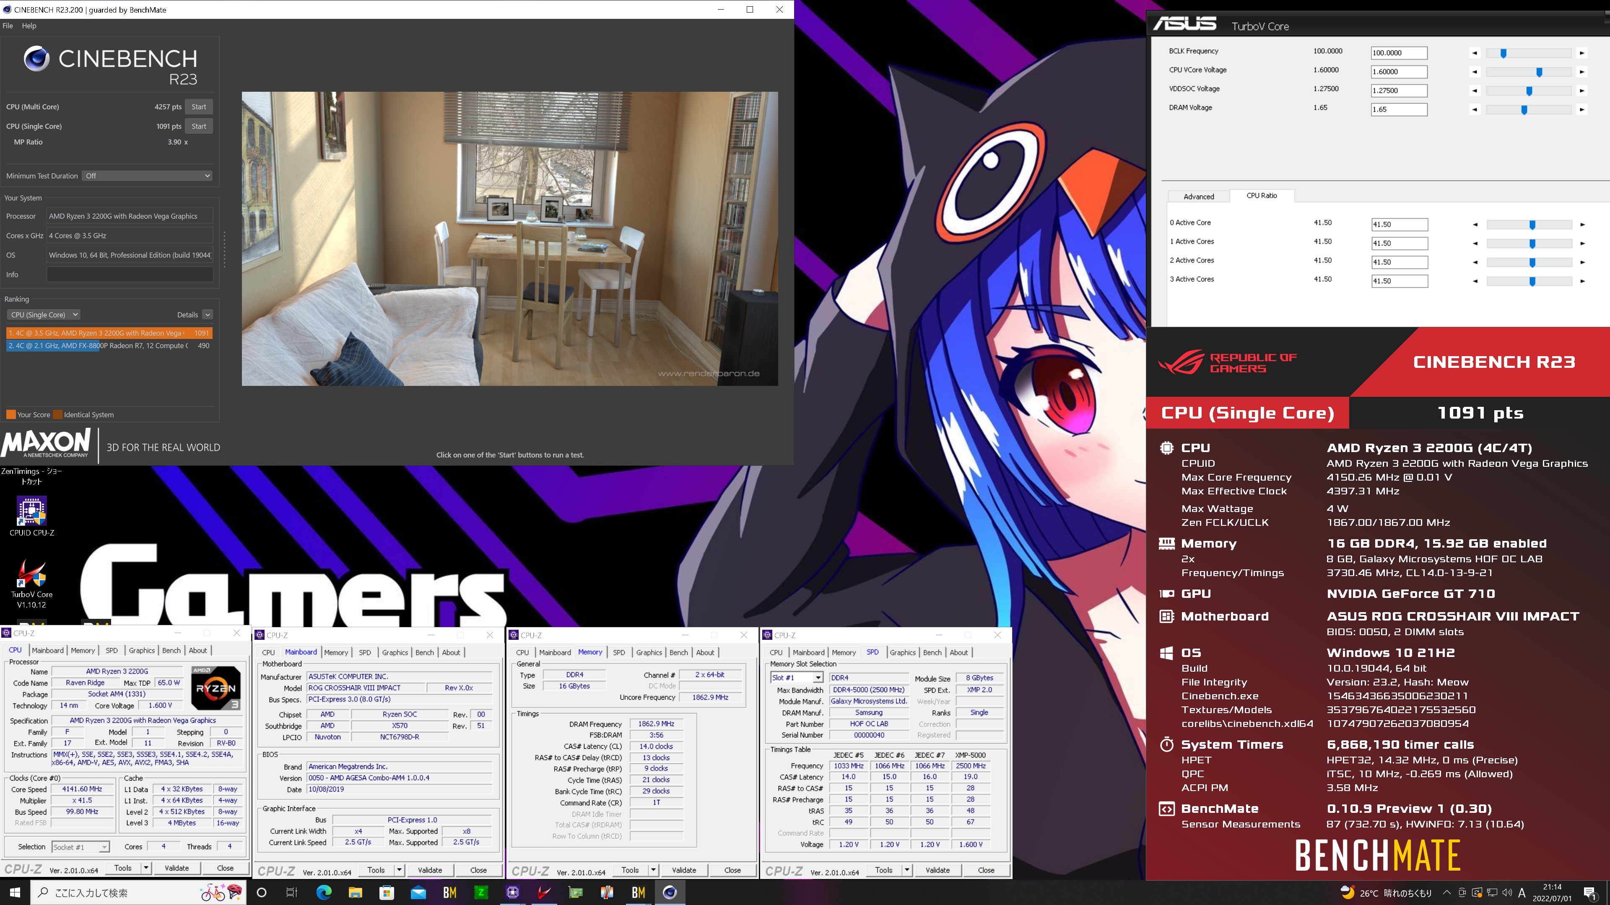Click Validate in CPU-Z SPD window

coord(937,870)
